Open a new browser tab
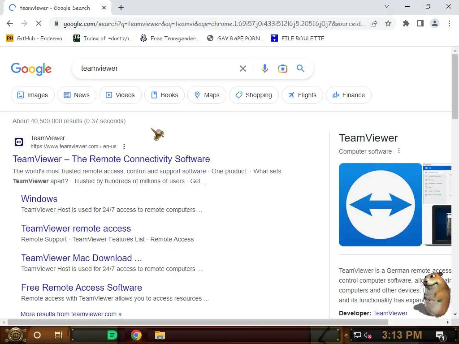The image size is (459, 344). 121,8
